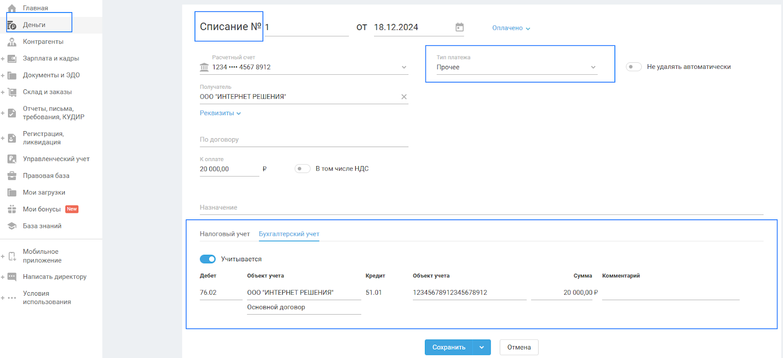Expand the 'Реквизиты' link

[220, 113]
